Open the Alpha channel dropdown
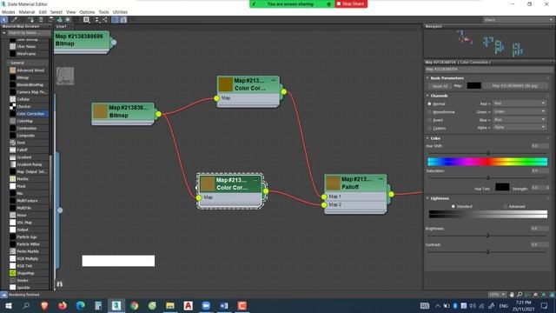Screen dimensions: 556x313 pyautogui.click(x=520, y=127)
